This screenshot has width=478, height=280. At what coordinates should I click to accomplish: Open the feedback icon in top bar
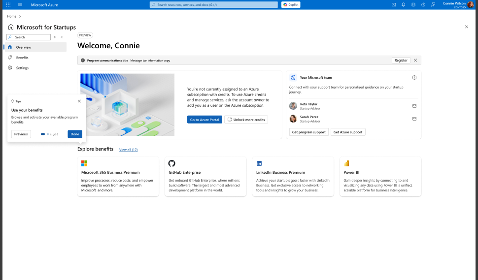pyautogui.click(x=433, y=4)
